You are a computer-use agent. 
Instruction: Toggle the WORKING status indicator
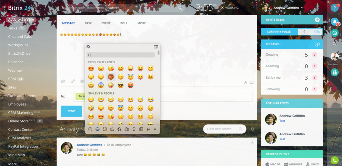(x=230, y=8)
